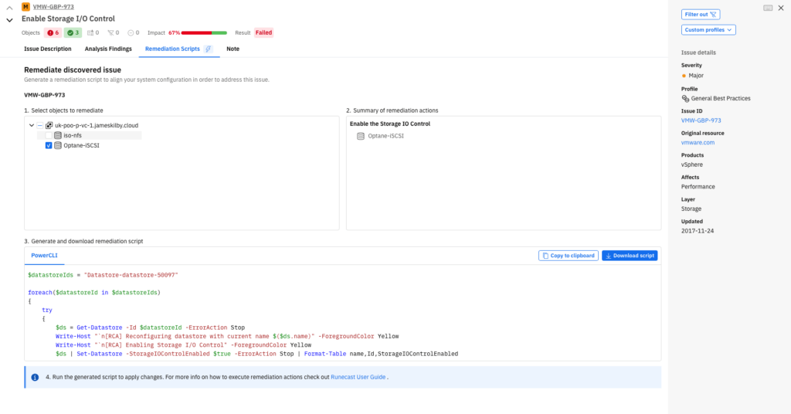Click the vCenter icon beside uk-poo-p-vc-1.jameskilby.cloud
The height and width of the screenshot is (414, 791).
click(x=49, y=125)
